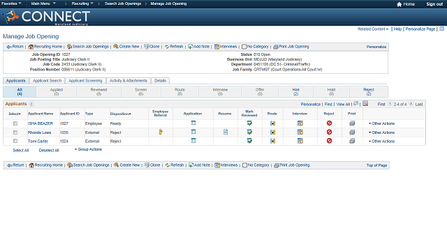Print Tomi Carter's application
447x251 pixels.
point(352,141)
